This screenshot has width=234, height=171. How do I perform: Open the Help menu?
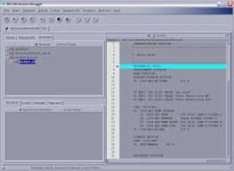point(117,11)
